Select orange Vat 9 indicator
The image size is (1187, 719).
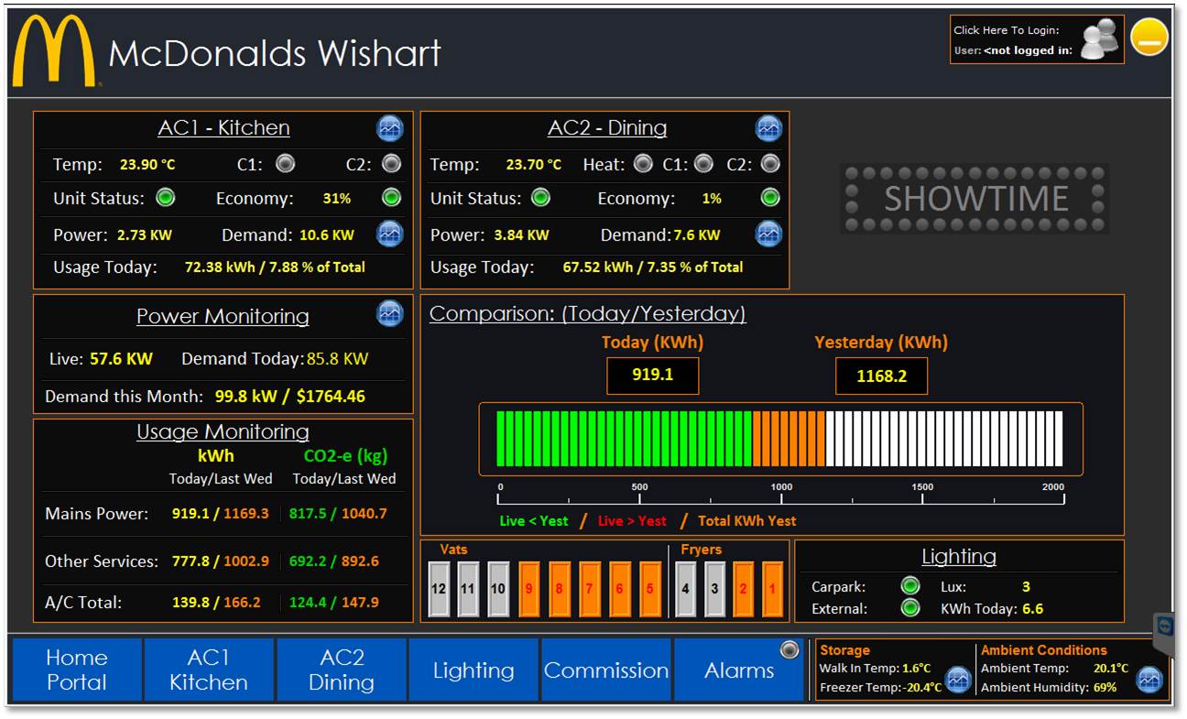click(529, 589)
